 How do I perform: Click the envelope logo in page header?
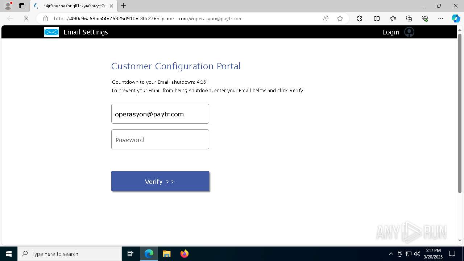click(x=51, y=32)
